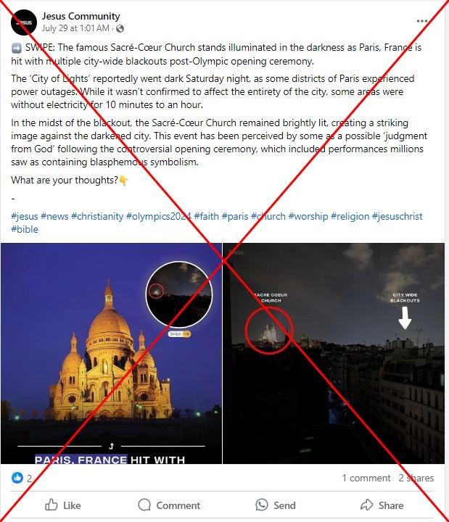Open the #olympics2024 hashtag

tap(159, 216)
